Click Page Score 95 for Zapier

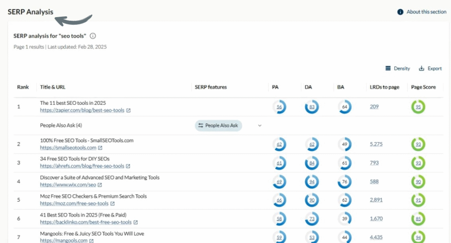[x=418, y=107]
